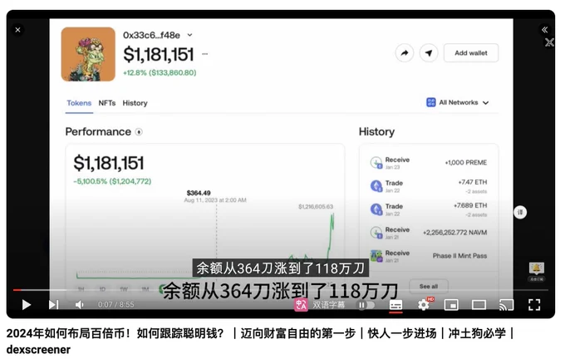Click the Add wallet button

(471, 53)
